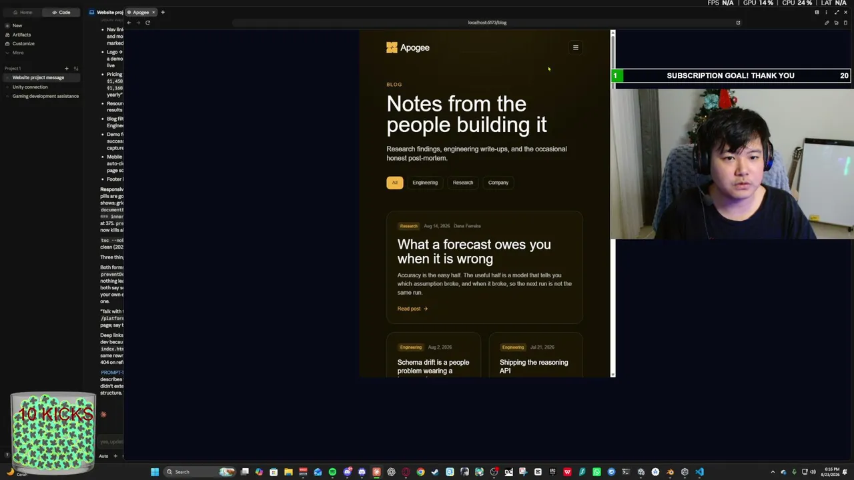The width and height of the screenshot is (854, 480).
Task: Open 'Shipping the reasoning API' post
Action: 534,367
